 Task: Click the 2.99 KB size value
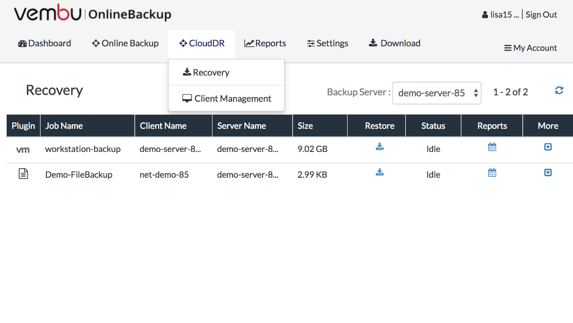(312, 175)
